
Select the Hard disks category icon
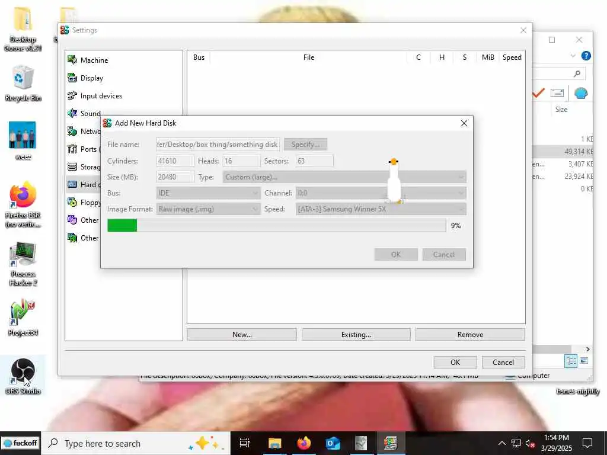(72, 185)
